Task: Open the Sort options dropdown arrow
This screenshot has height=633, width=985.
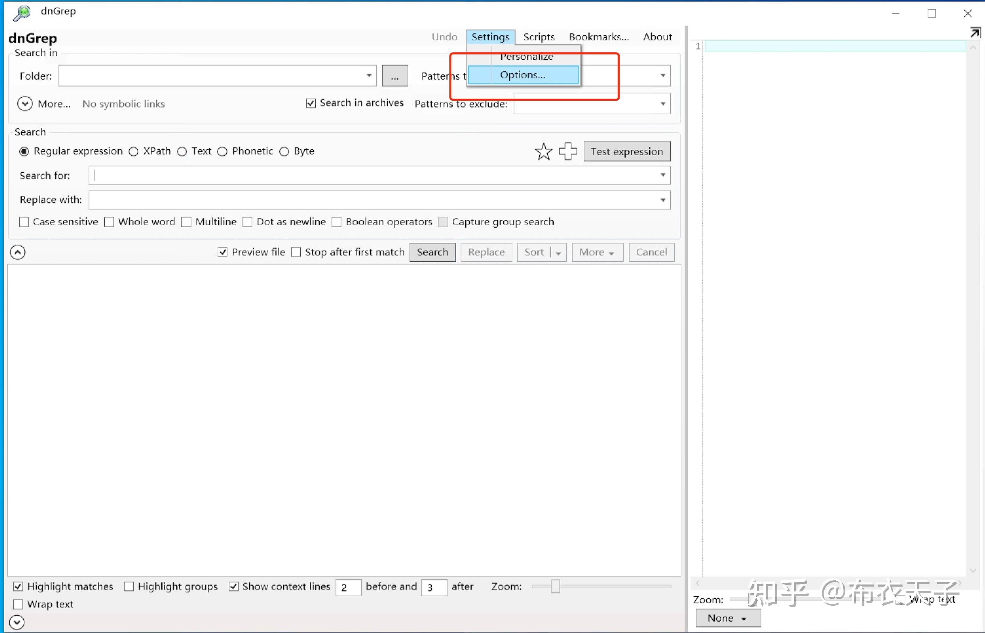Action: click(x=557, y=252)
